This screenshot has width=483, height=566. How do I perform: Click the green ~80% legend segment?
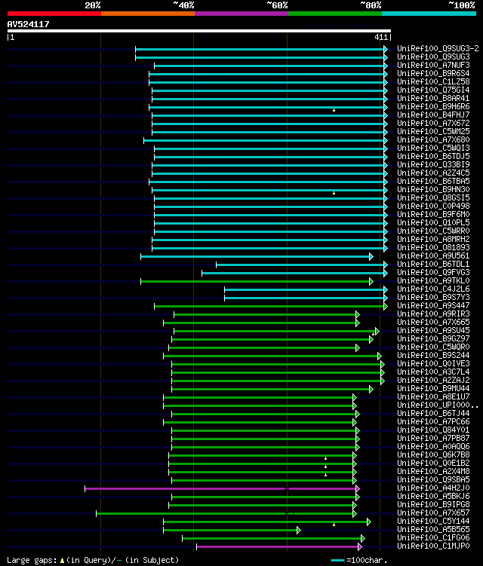click(335, 14)
